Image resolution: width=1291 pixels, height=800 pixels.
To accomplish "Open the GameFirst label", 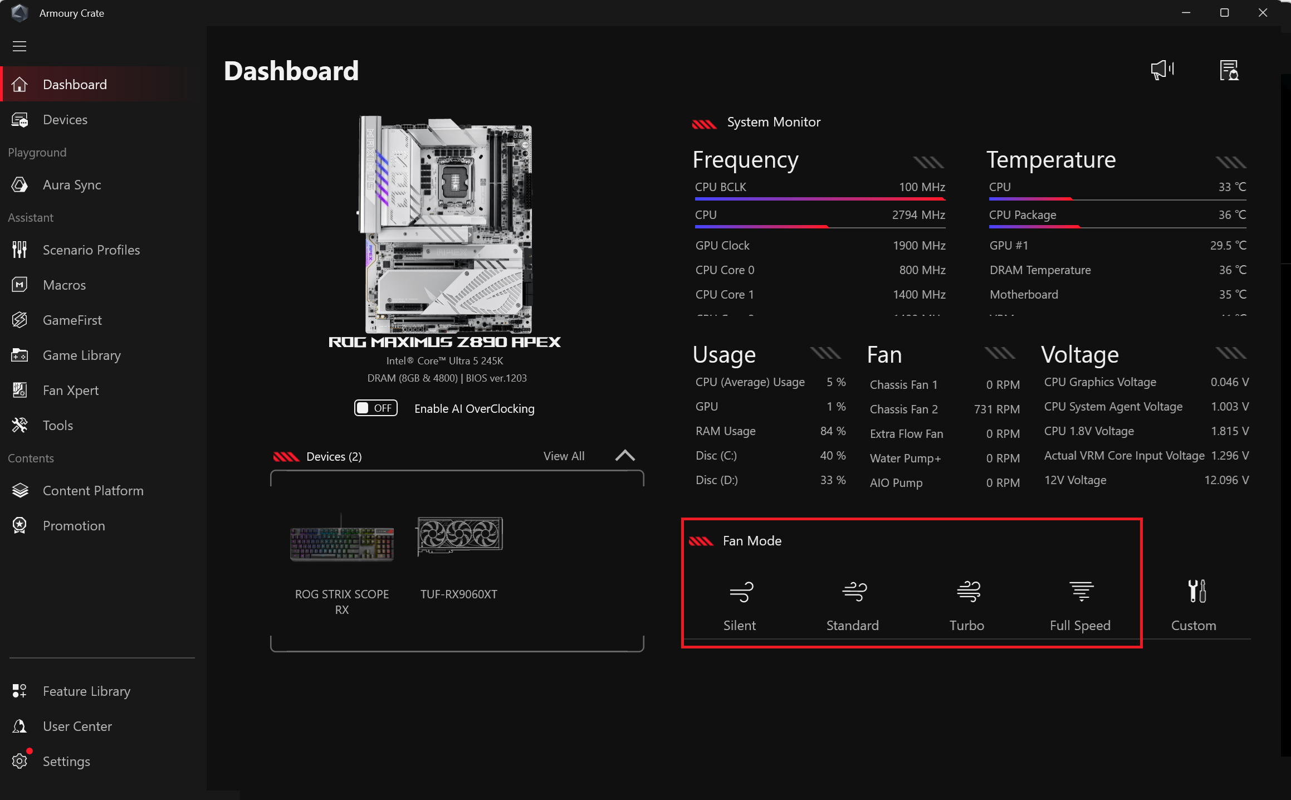I will (72, 320).
